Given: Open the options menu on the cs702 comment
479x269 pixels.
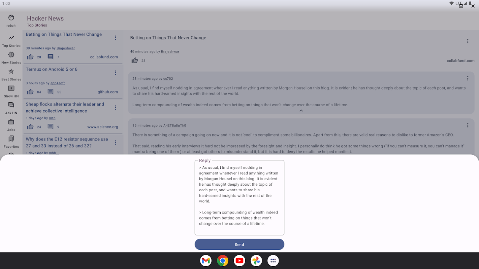Looking at the screenshot, I should coord(468,78).
